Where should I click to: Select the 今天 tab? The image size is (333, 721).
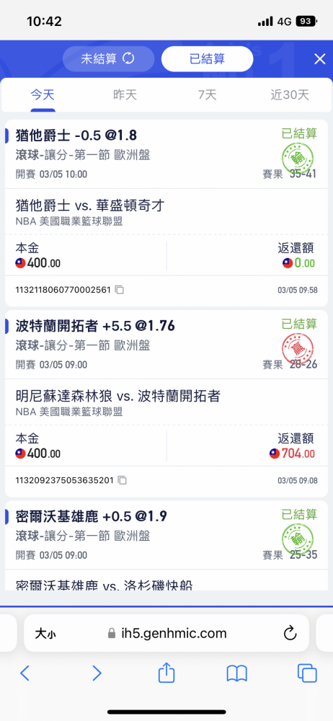(x=43, y=95)
